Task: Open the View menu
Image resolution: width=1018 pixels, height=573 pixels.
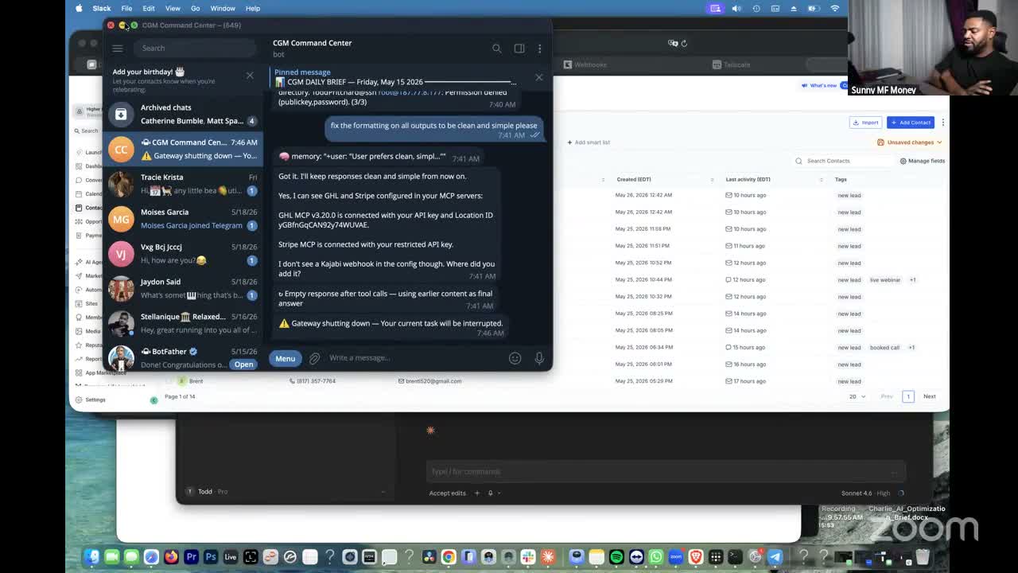Action: [173, 8]
